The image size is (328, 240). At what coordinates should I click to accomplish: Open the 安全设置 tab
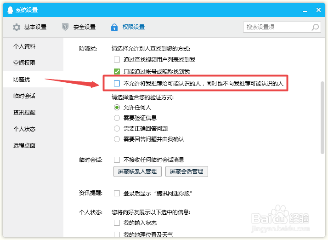click(x=79, y=27)
